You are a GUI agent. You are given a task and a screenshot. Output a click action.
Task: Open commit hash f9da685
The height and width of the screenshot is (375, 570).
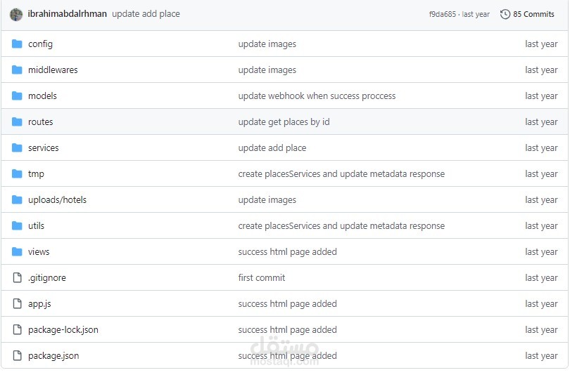[x=443, y=14]
